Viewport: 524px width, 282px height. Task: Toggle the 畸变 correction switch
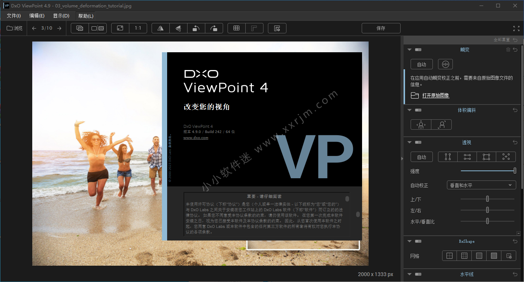pyautogui.click(x=418, y=50)
